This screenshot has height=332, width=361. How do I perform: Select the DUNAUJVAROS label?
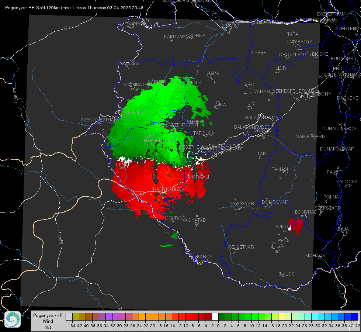point(339,129)
